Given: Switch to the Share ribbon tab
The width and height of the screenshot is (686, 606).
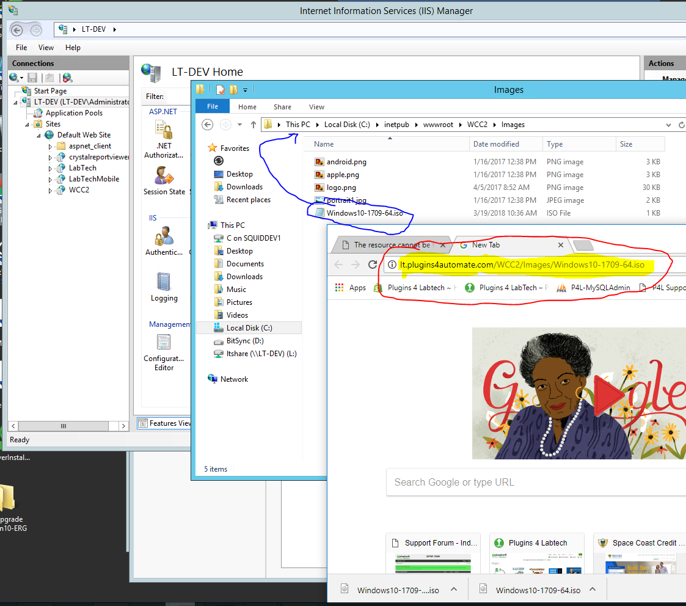Looking at the screenshot, I should (x=282, y=107).
